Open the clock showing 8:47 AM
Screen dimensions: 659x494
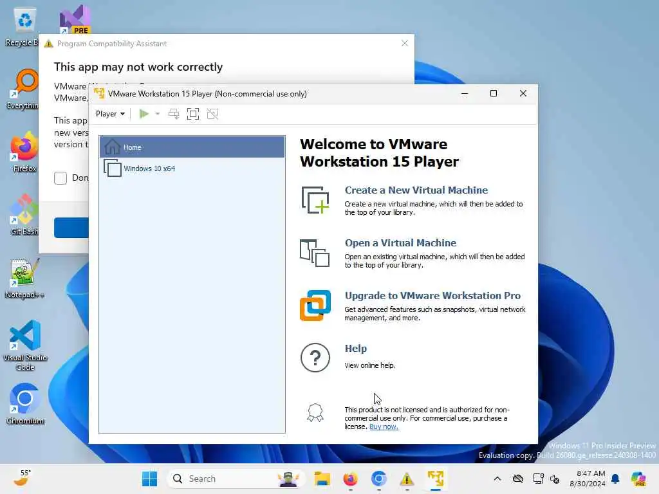tap(588, 479)
